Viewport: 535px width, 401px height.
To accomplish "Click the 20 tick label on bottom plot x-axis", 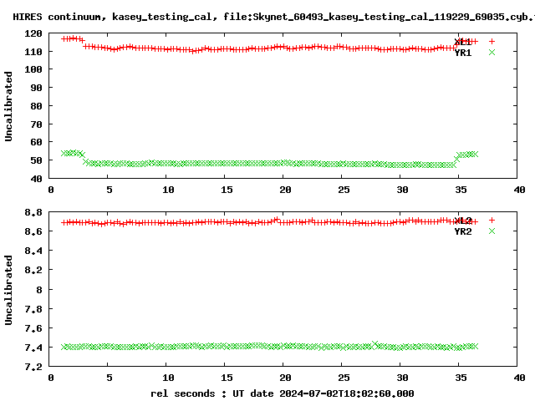I will tap(285, 378).
